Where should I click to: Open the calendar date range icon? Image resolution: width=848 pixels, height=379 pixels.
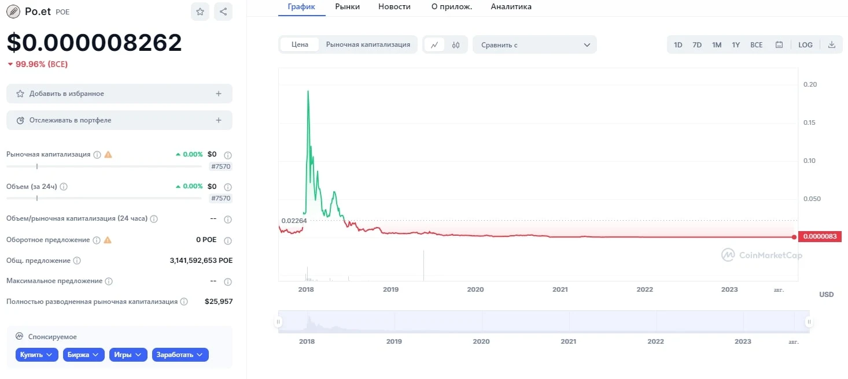pyautogui.click(x=779, y=44)
